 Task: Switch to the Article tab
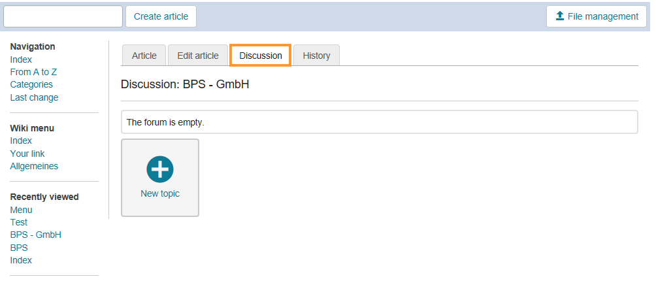tap(144, 56)
